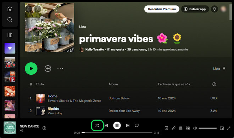Click the main view vertical scrollbar
This screenshot has width=234, height=138.
click(x=231, y=12)
